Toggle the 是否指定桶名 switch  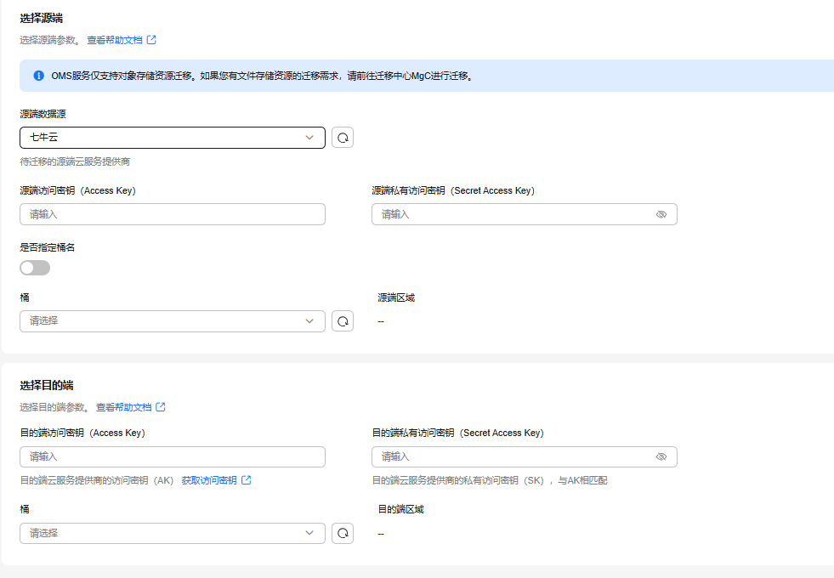(35, 268)
